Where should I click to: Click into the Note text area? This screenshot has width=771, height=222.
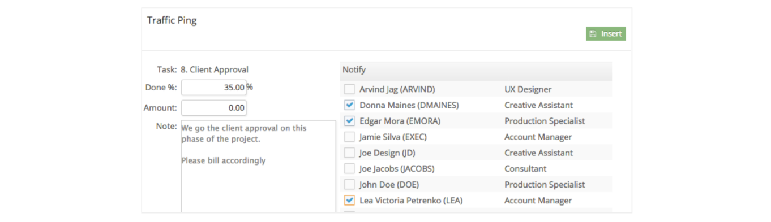tap(259, 167)
